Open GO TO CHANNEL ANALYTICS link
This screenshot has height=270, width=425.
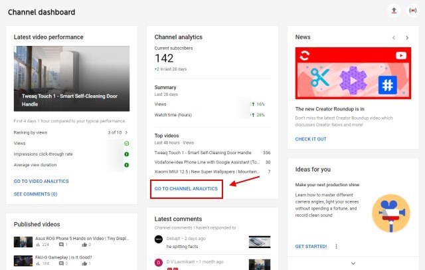click(186, 189)
